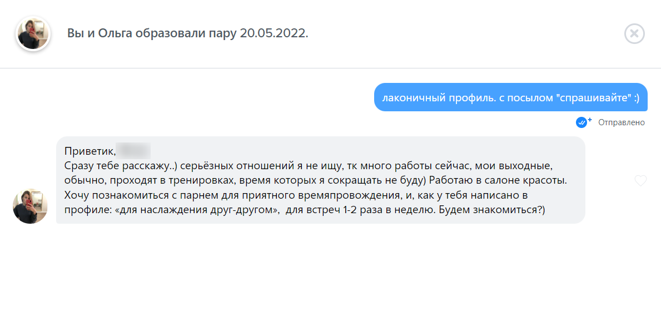Open Olga's profile photo in the header
Viewport: 661px width, 330px height.
point(33,33)
